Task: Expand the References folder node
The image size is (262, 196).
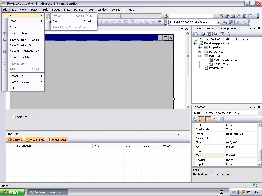Action: (199, 52)
